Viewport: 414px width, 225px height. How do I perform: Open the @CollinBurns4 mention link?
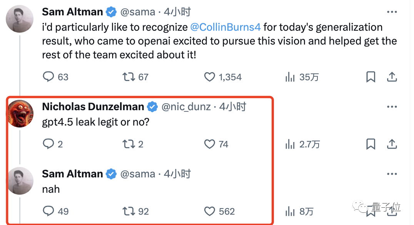tap(225, 28)
